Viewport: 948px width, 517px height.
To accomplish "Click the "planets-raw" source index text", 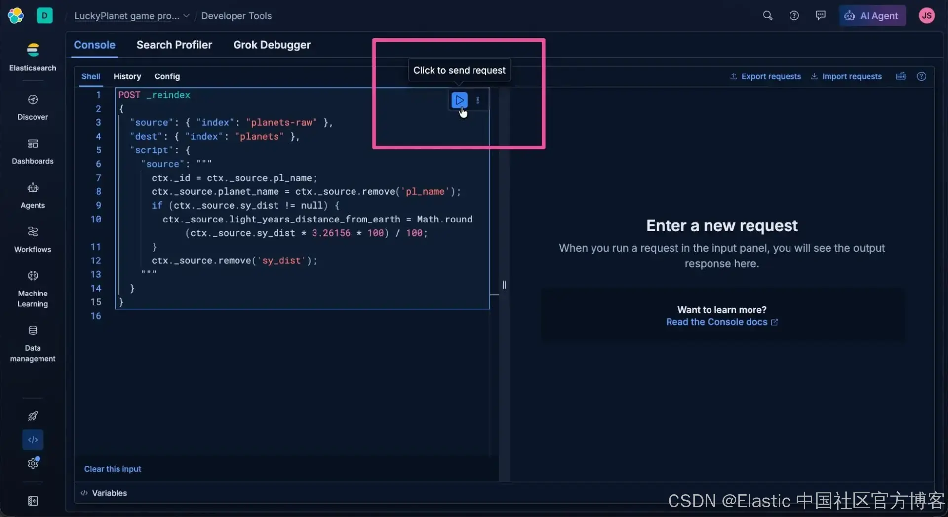I will pyautogui.click(x=281, y=122).
